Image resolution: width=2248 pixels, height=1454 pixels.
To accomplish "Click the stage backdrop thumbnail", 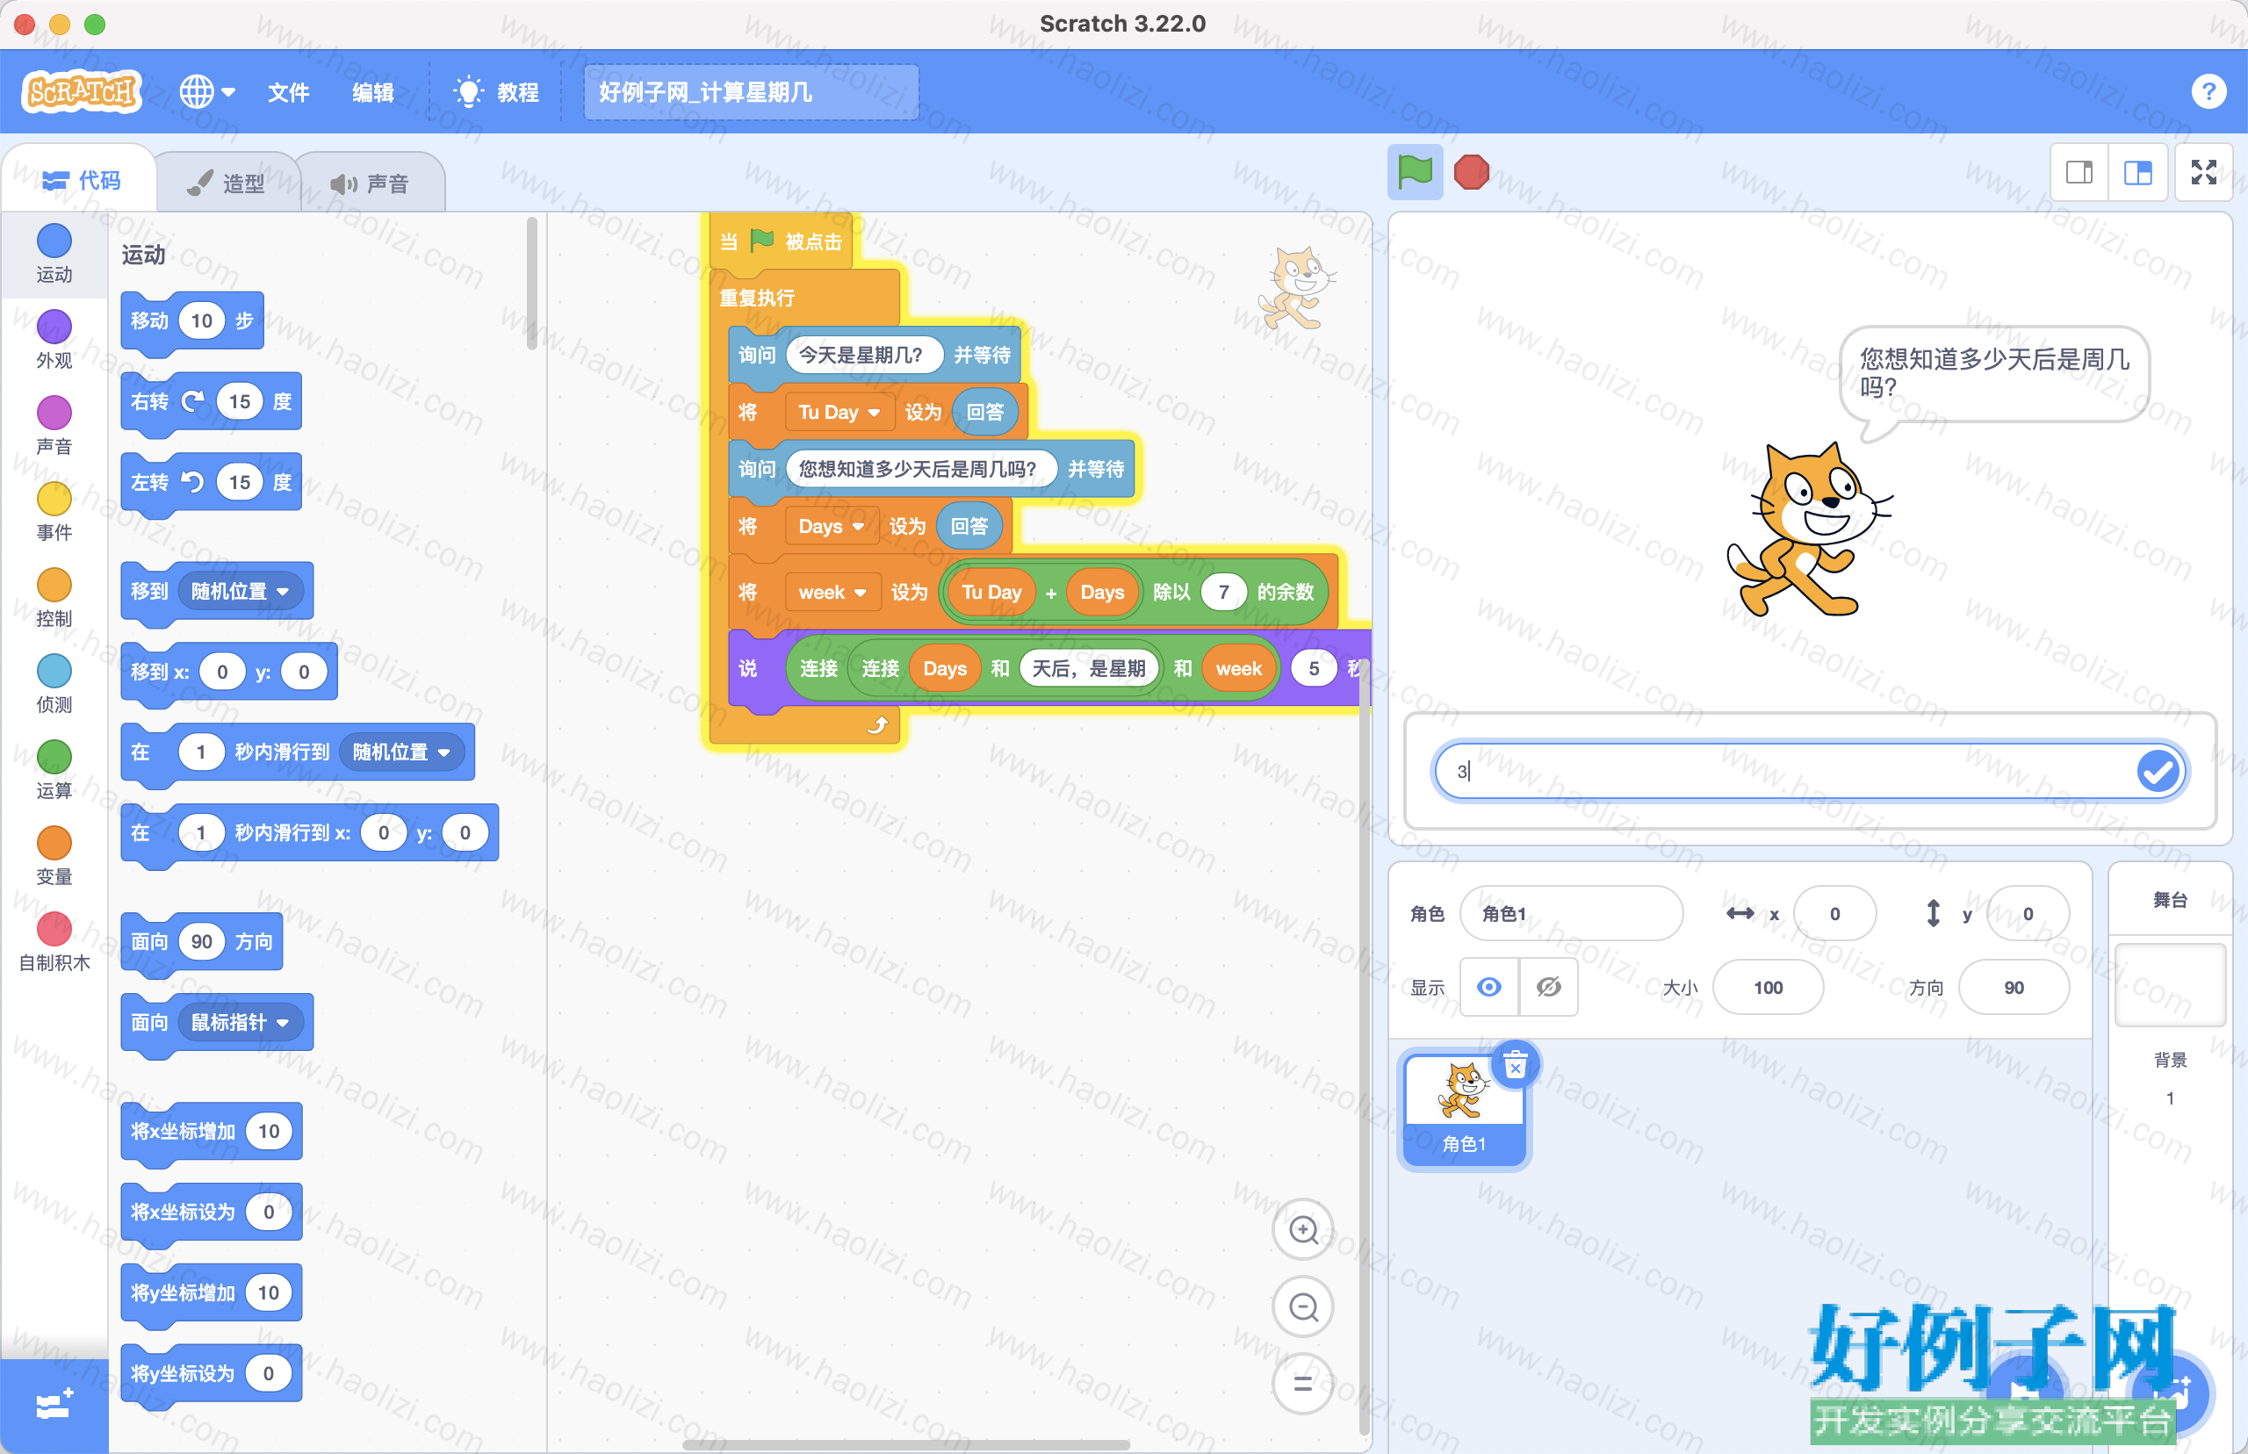I will (x=2170, y=983).
